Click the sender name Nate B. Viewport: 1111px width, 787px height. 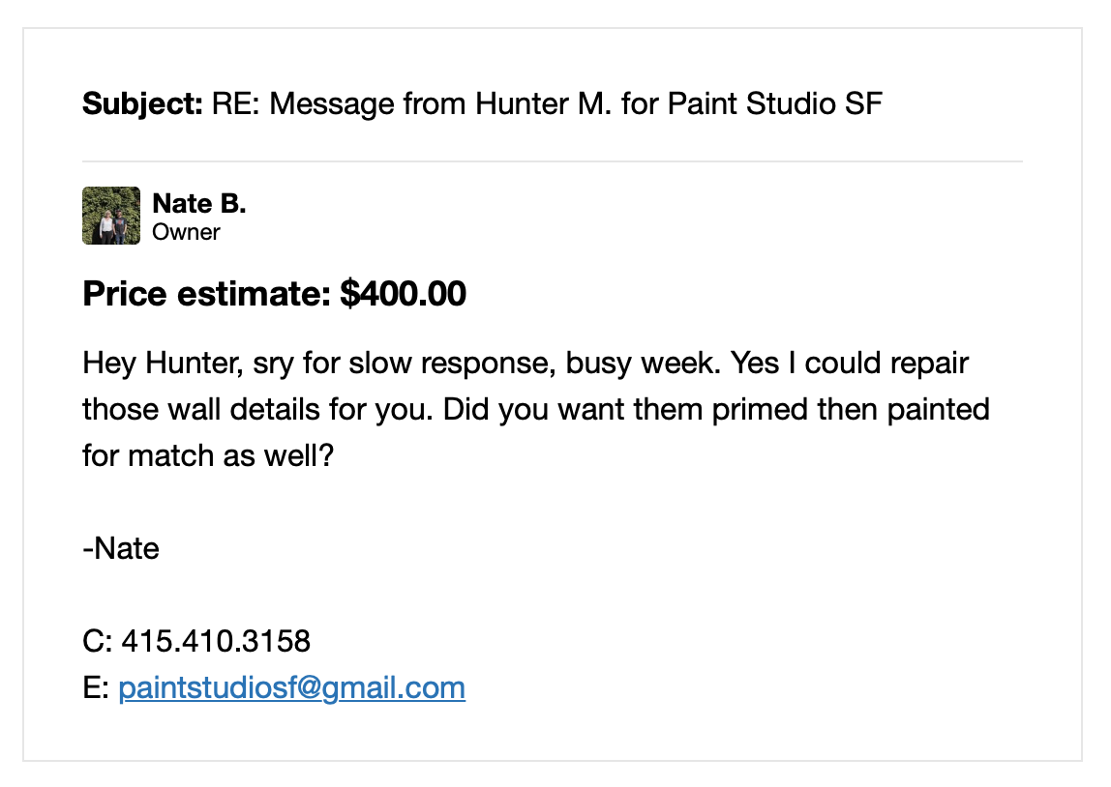click(199, 204)
